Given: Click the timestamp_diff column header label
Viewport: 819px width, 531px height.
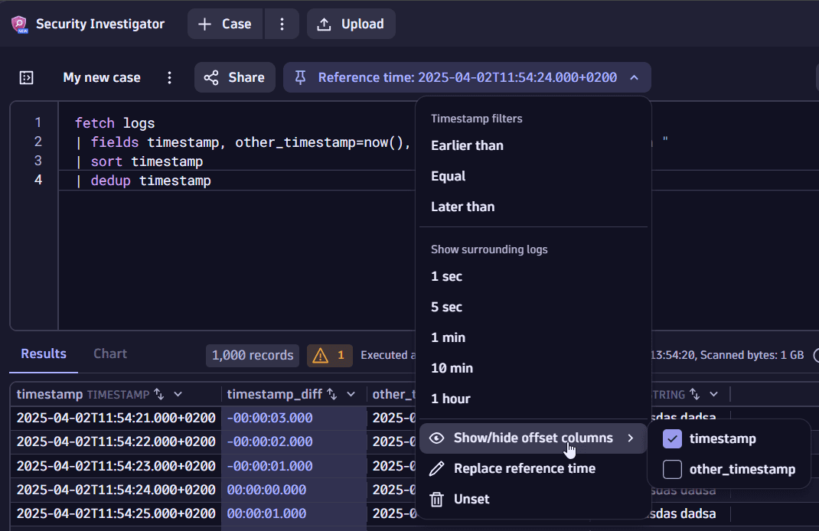Looking at the screenshot, I should pos(275,395).
